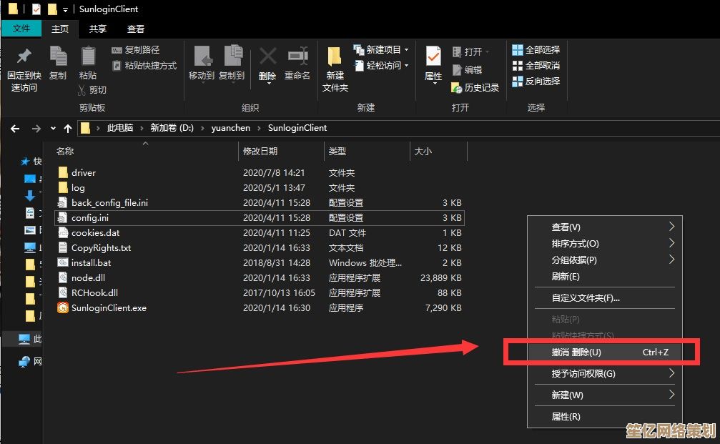Click the Rename icon

pos(297,56)
